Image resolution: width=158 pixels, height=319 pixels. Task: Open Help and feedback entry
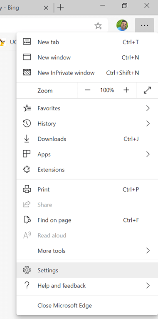pos(87,286)
